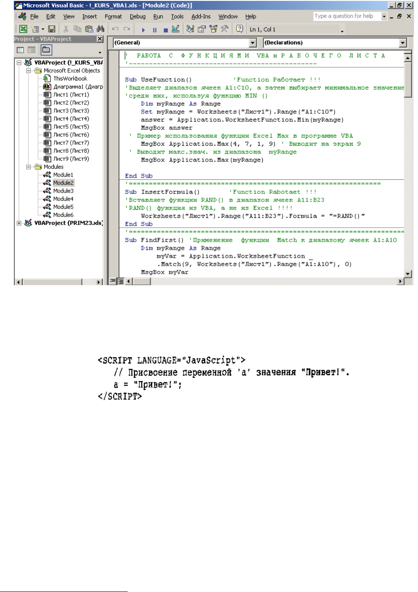Select ThisWorkbook in project tree
Image resolution: width=418 pixels, height=592 pixels.
click(70, 78)
